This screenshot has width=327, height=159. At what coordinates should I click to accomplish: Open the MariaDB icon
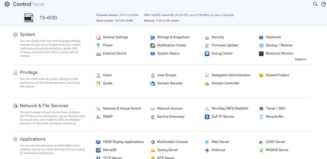coord(98,150)
